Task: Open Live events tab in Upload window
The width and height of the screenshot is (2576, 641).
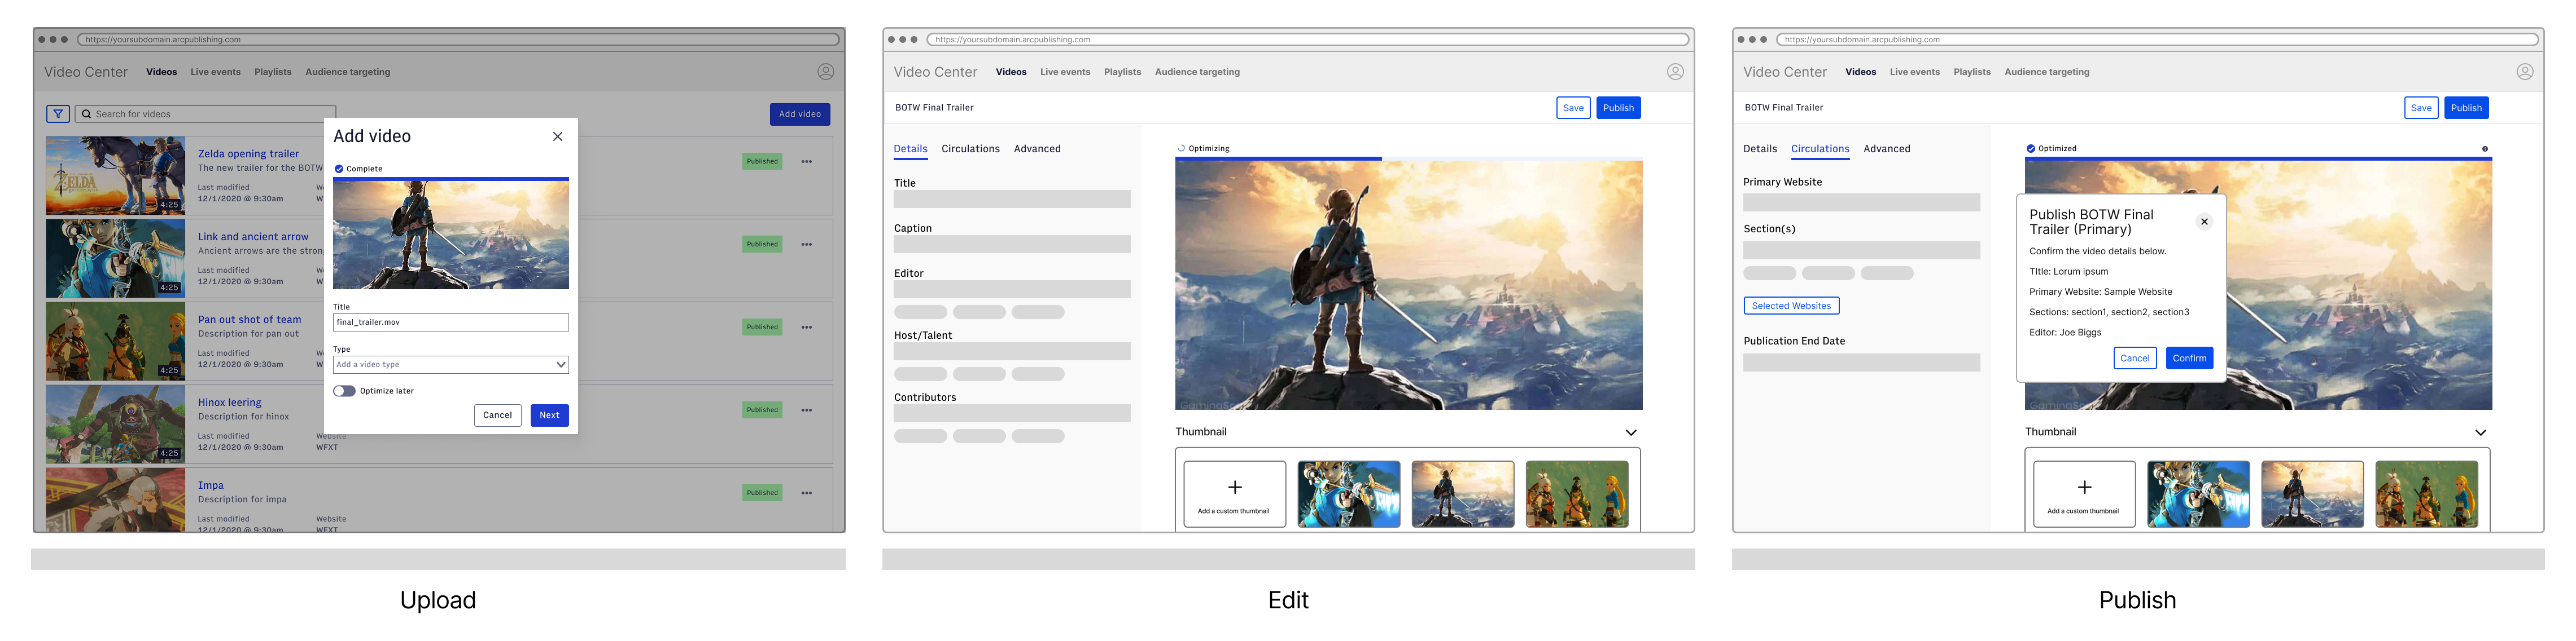Action: 216,72
